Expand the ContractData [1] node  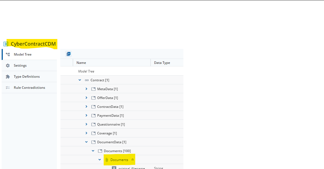[x=86, y=106]
